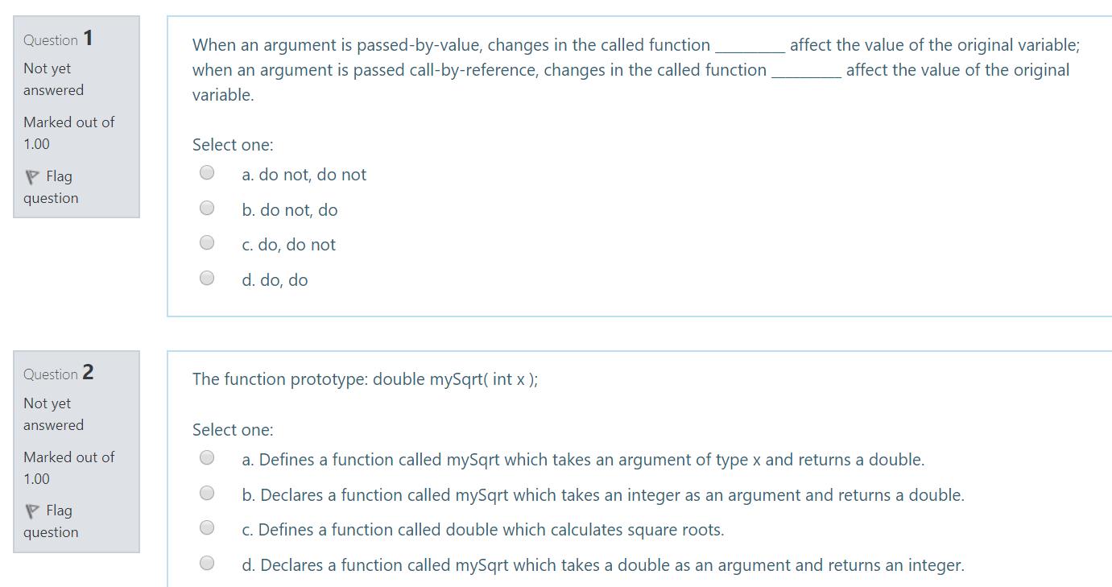Select answer b 'do not, do' for Question 1

(206, 207)
